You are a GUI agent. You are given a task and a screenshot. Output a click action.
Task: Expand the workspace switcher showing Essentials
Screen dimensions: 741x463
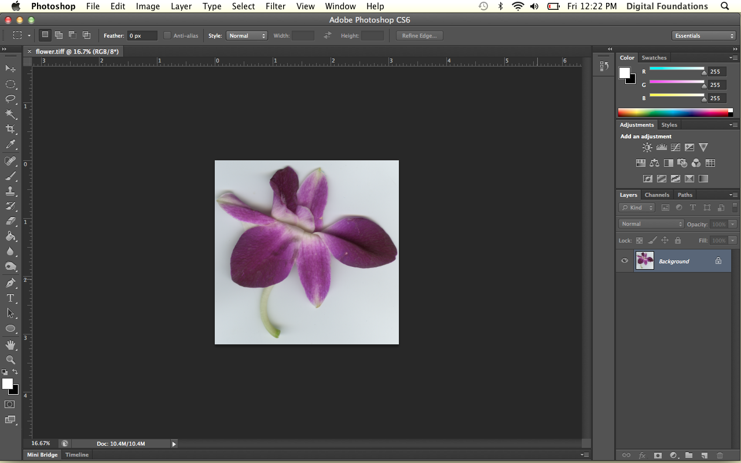[x=704, y=35]
